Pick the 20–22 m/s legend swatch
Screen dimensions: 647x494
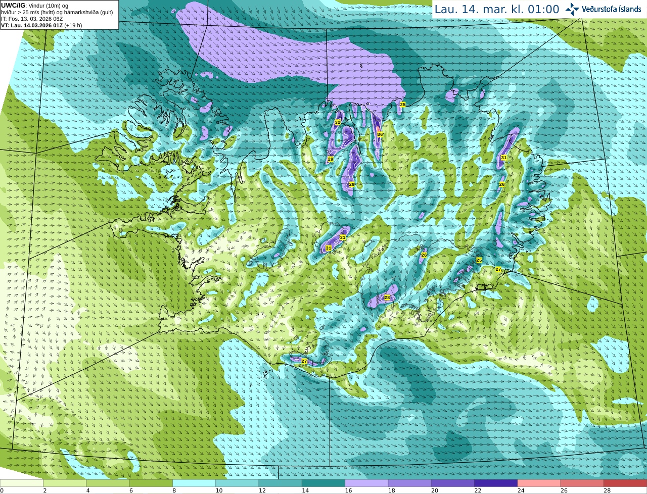pyautogui.click(x=453, y=483)
